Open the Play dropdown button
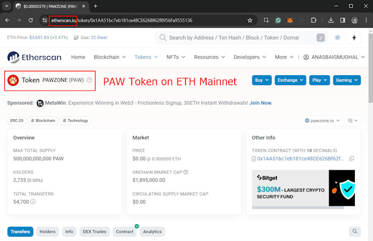 tap(319, 80)
